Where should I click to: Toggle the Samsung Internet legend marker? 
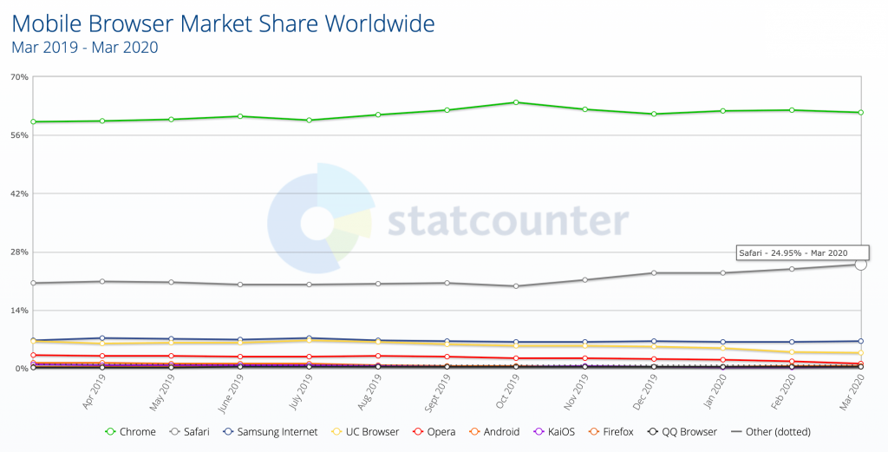coord(229,431)
